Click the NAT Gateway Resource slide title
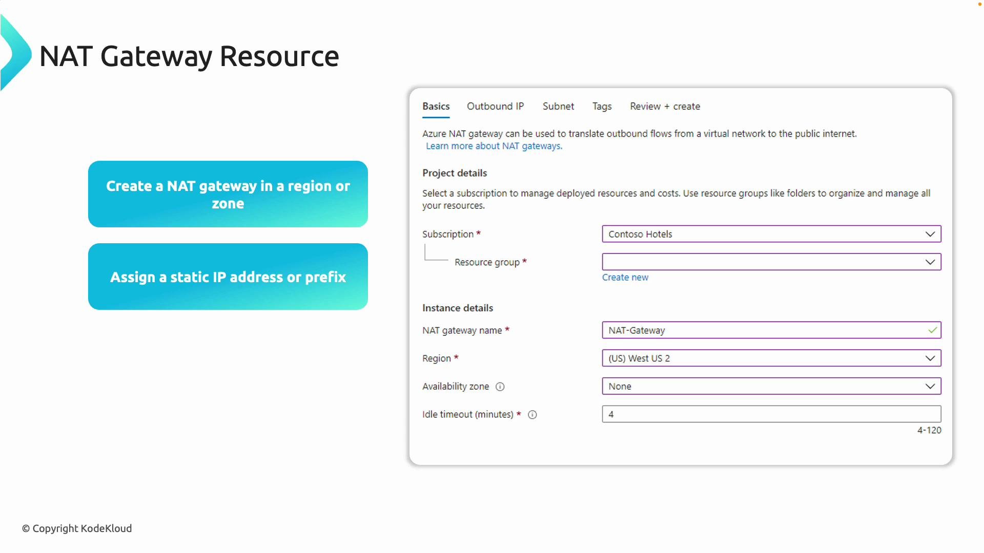Screen dimensions: 984x553 click(189, 56)
